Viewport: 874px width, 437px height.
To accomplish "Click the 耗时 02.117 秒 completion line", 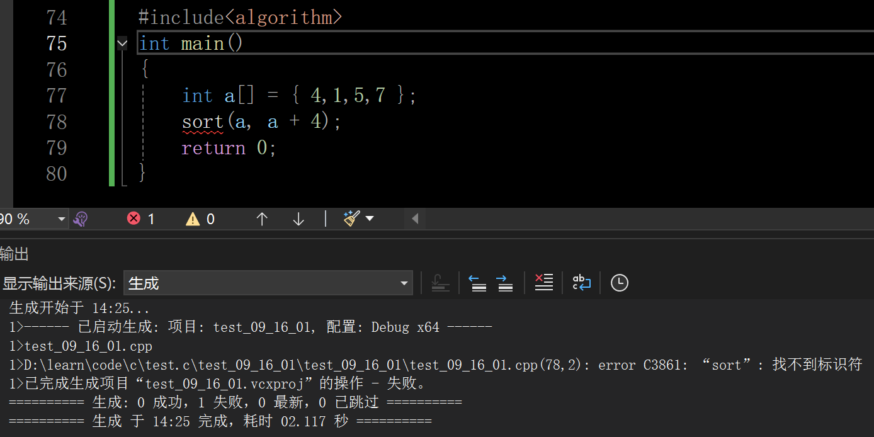I will click(220, 421).
